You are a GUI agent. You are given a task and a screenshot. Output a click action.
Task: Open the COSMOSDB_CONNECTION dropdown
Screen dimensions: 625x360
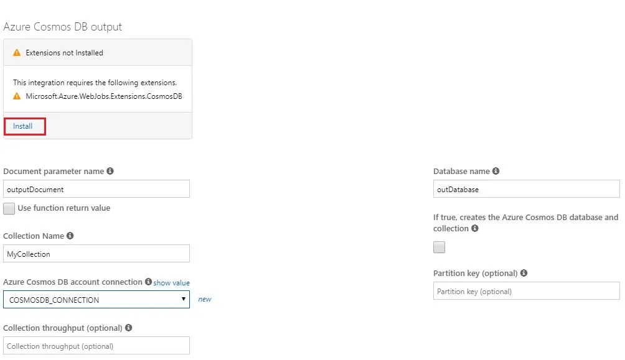coord(96,300)
